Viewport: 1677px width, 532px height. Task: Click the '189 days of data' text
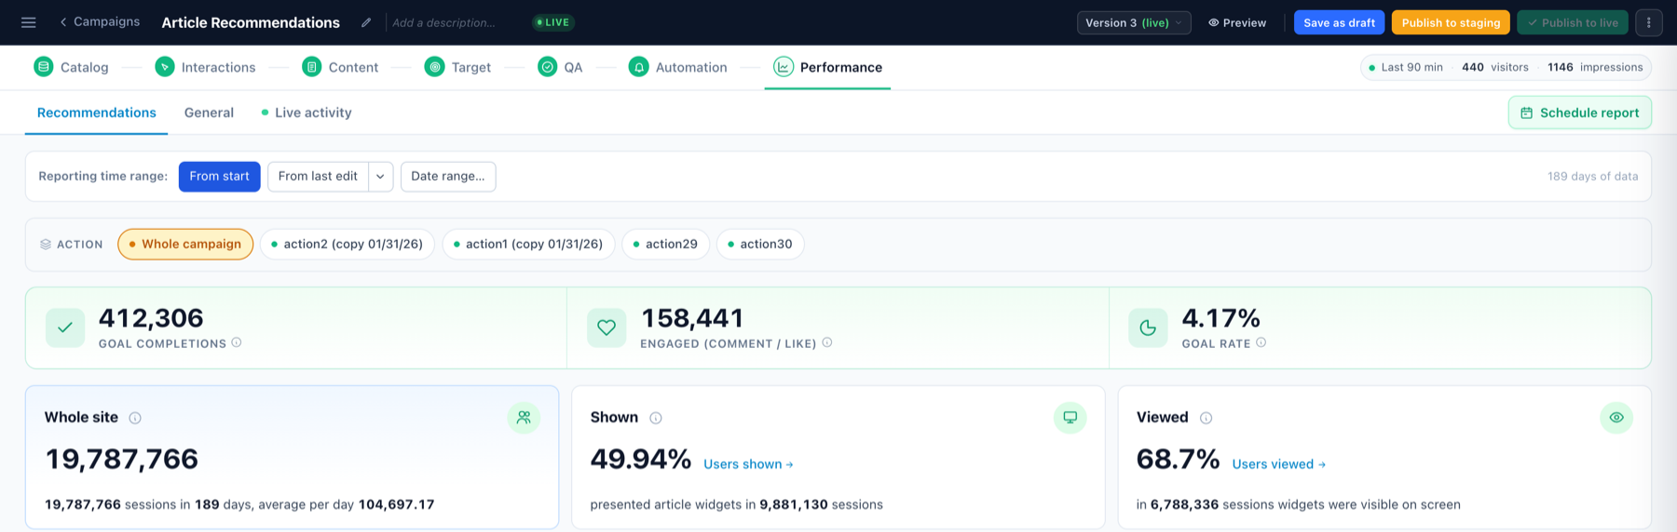[x=1592, y=176]
